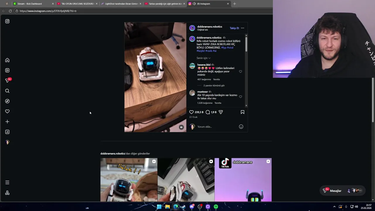View '1.328 beğenme' likes list
The height and width of the screenshot is (211, 375).
point(205,103)
